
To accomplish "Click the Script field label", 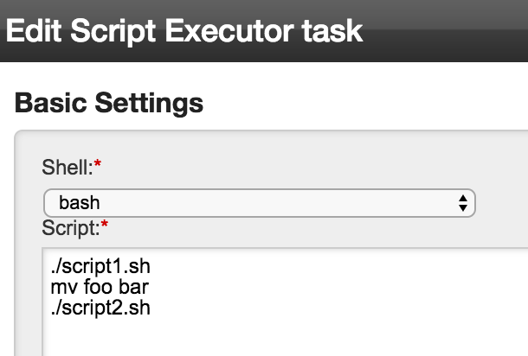I will click(71, 228).
